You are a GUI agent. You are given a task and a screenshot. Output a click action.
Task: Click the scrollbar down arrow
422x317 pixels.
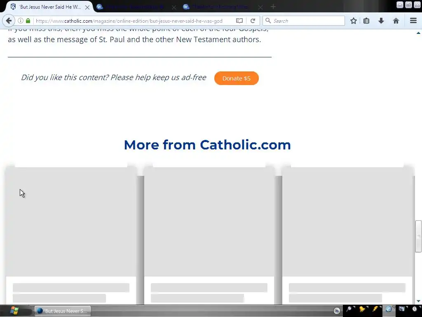tap(418, 301)
